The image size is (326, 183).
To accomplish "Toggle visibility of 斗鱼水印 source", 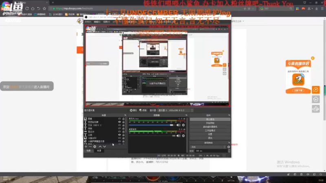I will click(x=119, y=138).
